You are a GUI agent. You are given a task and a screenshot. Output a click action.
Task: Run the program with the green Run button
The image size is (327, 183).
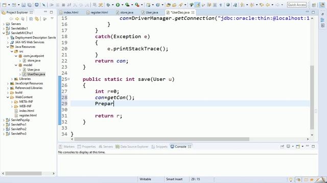pos(118,5)
